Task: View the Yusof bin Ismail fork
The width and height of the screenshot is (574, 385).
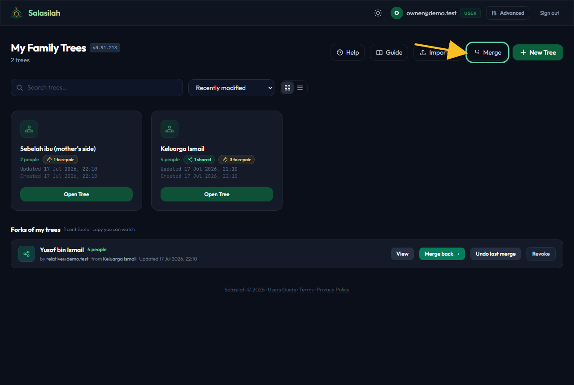Action: click(x=402, y=254)
